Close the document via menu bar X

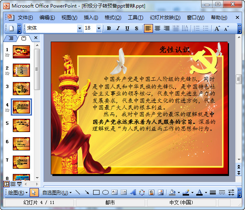(x=237, y=18)
